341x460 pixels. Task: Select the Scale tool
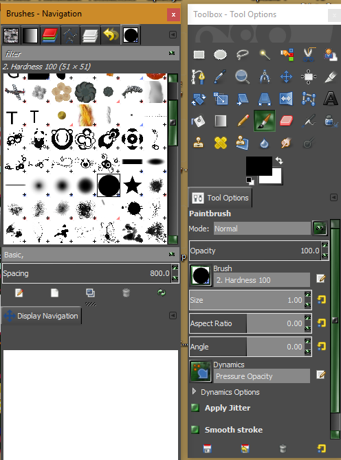(220, 99)
